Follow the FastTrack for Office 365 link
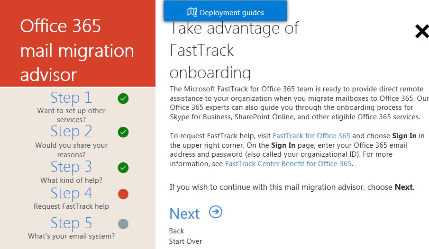This screenshot has height=249, width=429. [x=311, y=136]
